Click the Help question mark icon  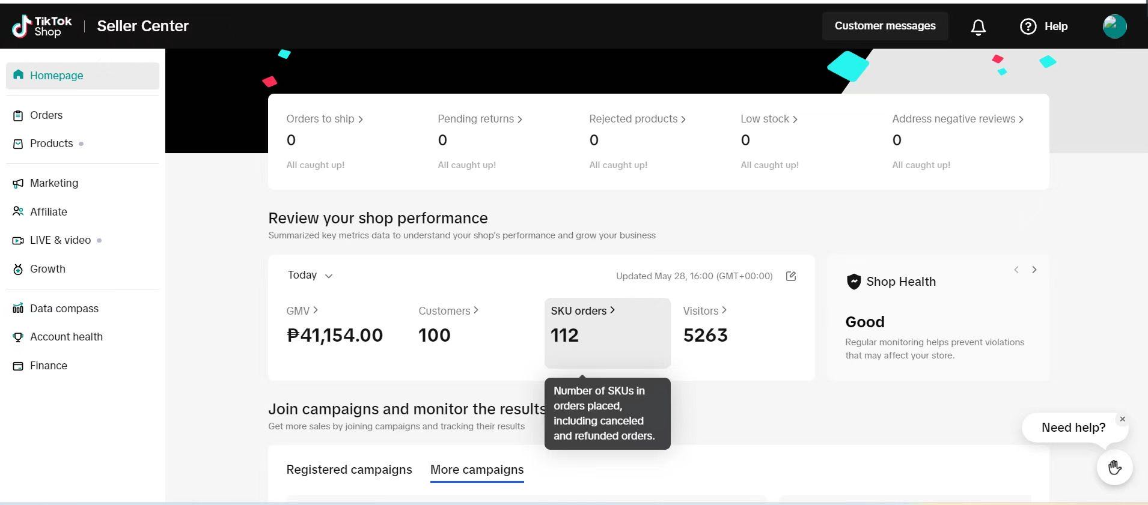(1028, 26)
